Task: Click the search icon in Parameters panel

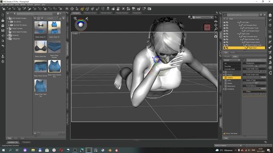Action: tap(244, 60)
